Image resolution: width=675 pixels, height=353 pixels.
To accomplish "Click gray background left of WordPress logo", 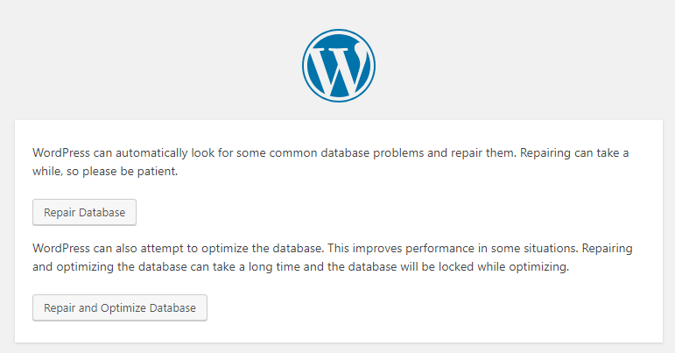I will coord(151,66).
